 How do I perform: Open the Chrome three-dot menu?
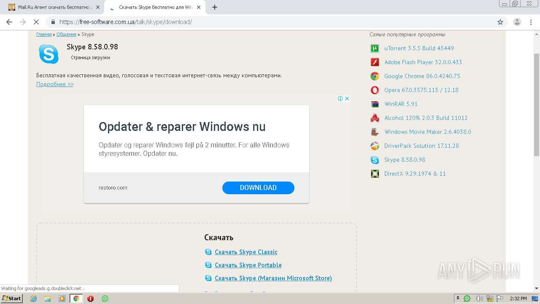[531, 22]
